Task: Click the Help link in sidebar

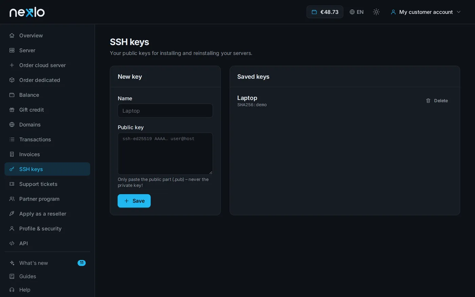Action: pos(47,290)
